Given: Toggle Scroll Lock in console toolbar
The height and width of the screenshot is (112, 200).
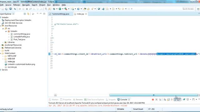Looking at the screenshot, I should click(168, 100).
